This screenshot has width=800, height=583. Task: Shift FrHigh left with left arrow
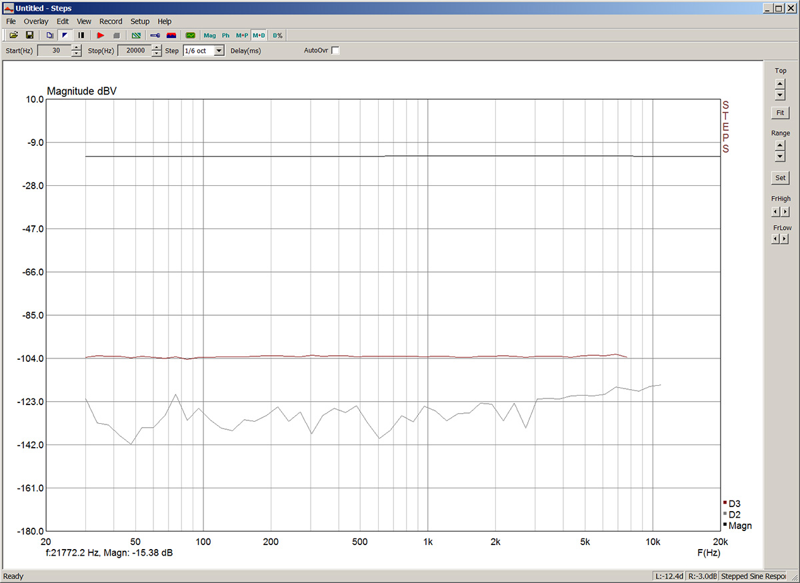click(776, 212)
